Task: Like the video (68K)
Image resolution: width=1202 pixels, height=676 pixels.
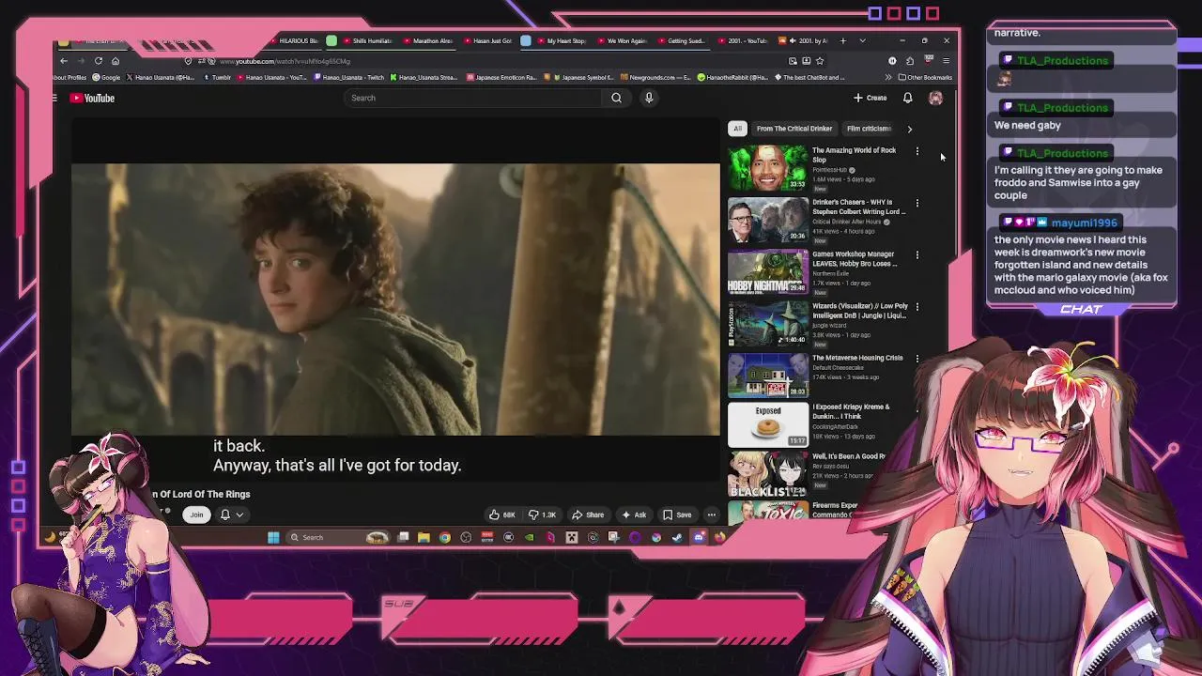Action: (x=502, y=515)
